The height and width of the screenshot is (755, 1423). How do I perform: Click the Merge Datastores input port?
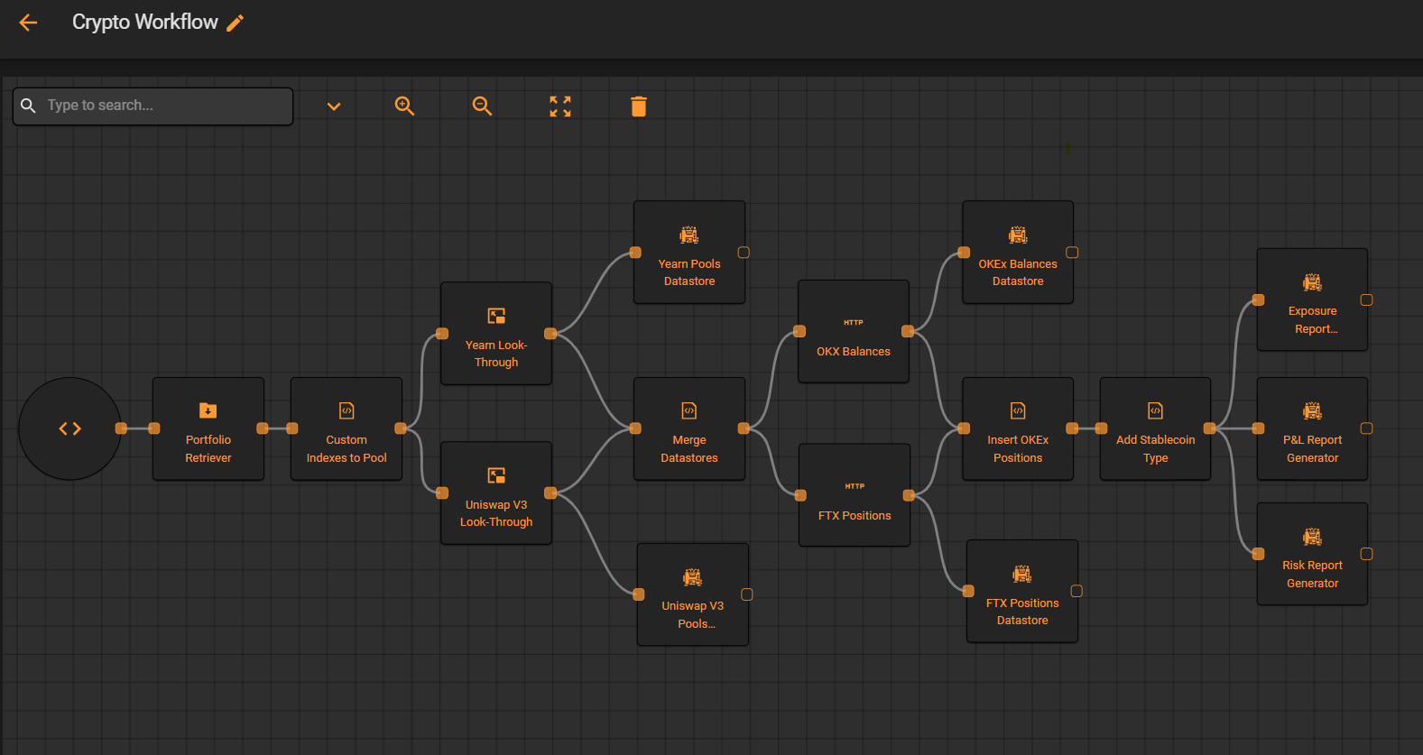[635, 428]
